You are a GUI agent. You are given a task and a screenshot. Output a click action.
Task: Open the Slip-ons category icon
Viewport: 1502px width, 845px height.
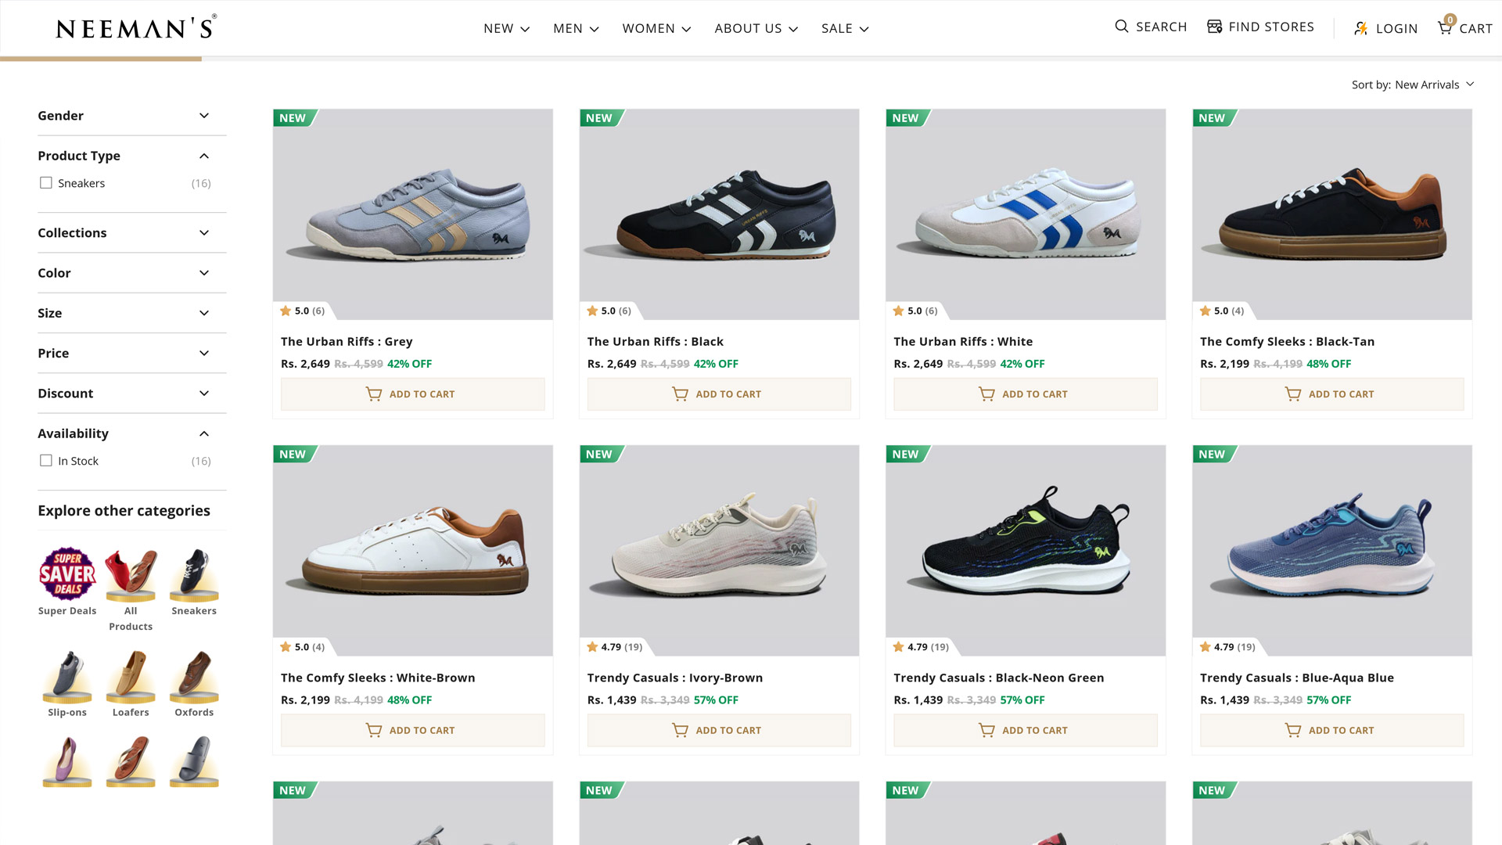pyautogui.click(x=67, y=676)
